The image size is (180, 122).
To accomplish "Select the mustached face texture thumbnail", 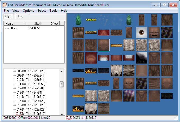I will (x=154, y=32).
